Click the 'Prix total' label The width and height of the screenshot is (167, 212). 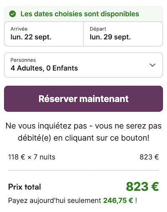click(x=25, y=187)
